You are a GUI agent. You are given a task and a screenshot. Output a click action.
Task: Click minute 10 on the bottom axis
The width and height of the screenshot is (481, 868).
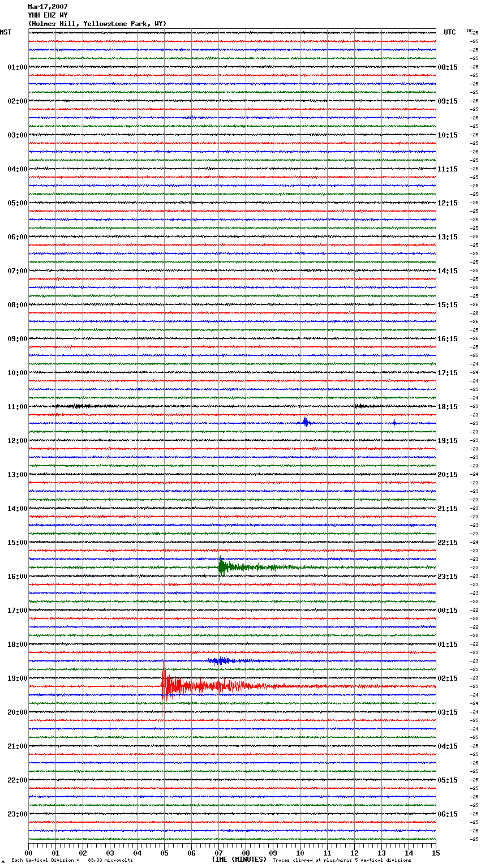pos(300,853)
